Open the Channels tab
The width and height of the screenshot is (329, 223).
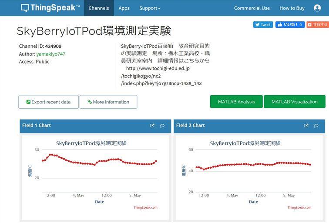(x=99, y=8)
